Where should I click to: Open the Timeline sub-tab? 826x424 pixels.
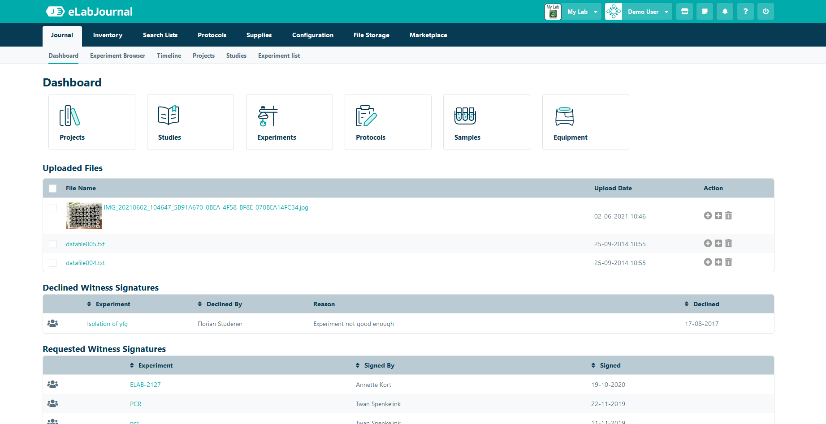tap(169, 56)
